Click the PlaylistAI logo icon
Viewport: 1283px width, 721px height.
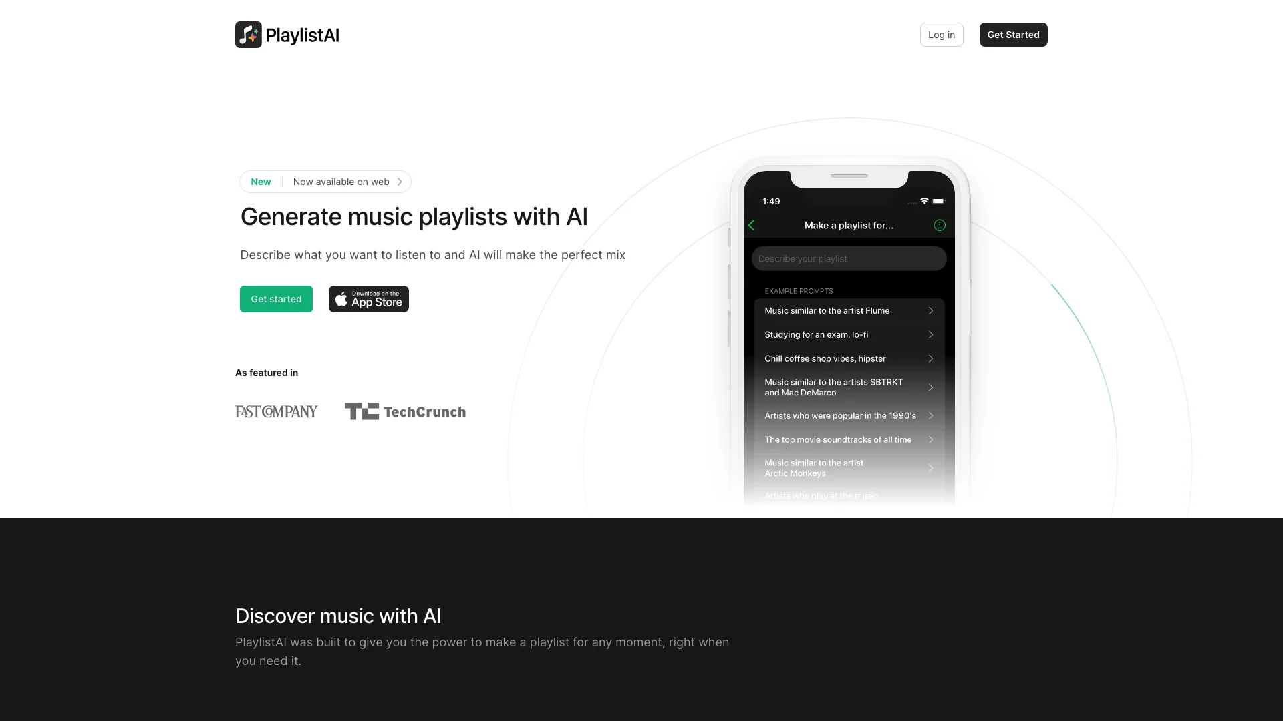(248, 34)
